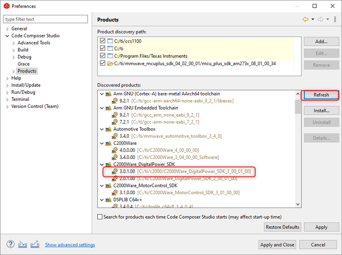The image size is (342, 255).
Task: Click the 7.2.1 gcc-arm version gear icon
Action: (x=115, y=122)
